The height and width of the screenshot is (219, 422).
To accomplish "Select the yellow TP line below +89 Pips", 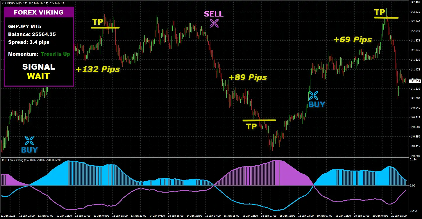I will coord(259,120).
